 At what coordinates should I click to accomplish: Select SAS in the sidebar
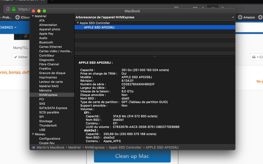(42, 104)
